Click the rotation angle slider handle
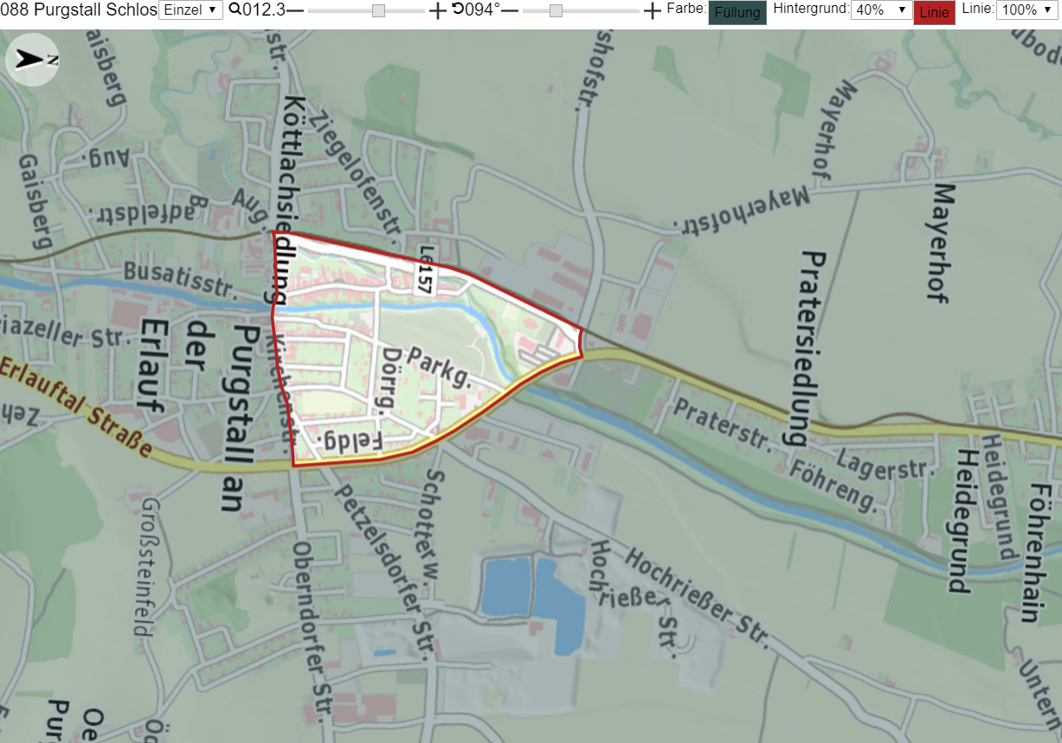The width and height of the screenshot is (1062, 743). 556,10
